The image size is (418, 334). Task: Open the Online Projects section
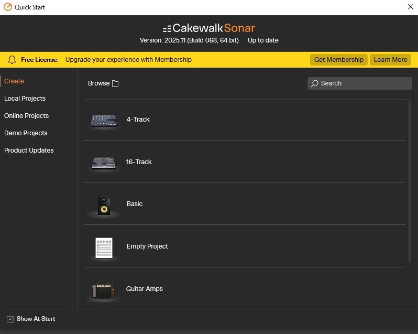[26, 116]
